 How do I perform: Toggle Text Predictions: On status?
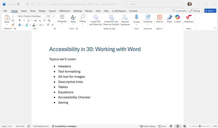[41, 126]
